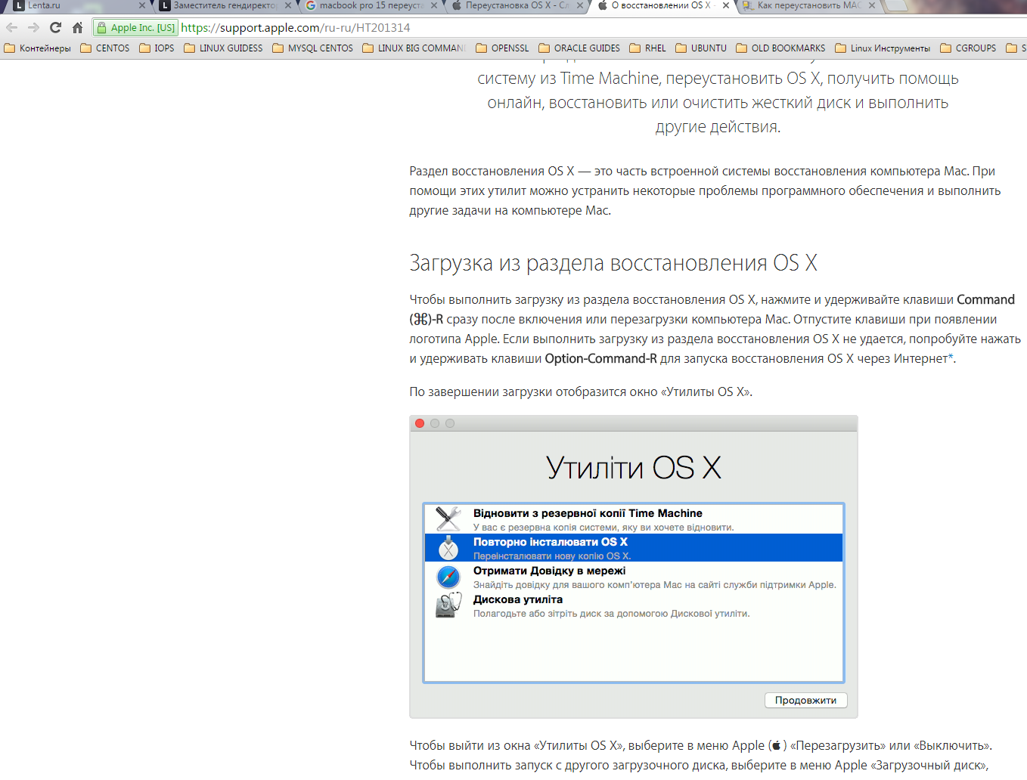Image resolution: width=1027 pixels, height=780 pixels.
Task: Go to the Home page icon
Action: pos(77,28)
